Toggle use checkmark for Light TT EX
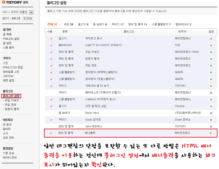This screenshot has height=169, width=219. click(51, 46)
